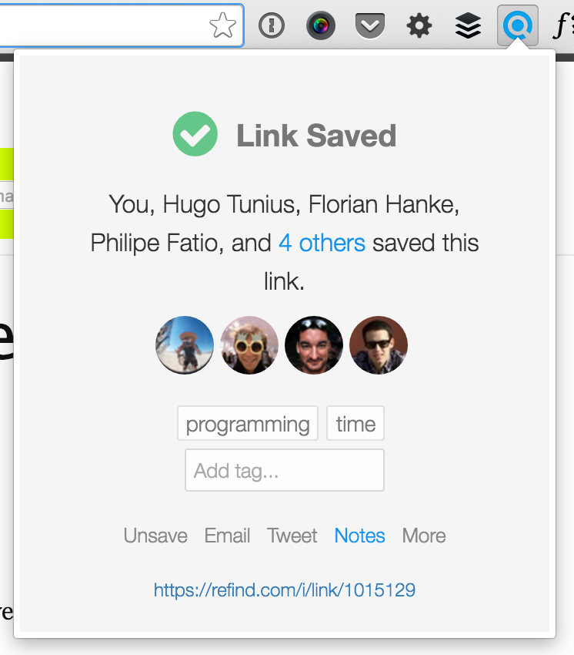Click the "programming" tag

coord(248,424)
